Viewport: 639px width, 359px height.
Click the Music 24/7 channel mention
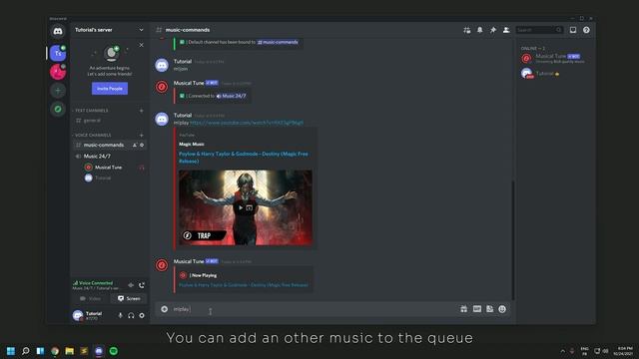coord(231,96)
